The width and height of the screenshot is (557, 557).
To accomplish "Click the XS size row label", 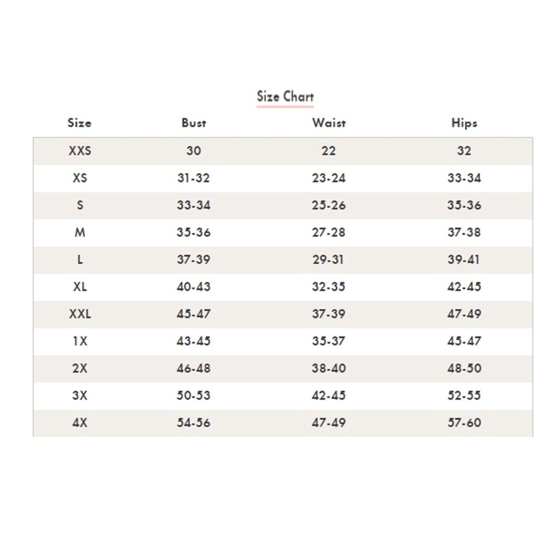I will click(80, 178).
